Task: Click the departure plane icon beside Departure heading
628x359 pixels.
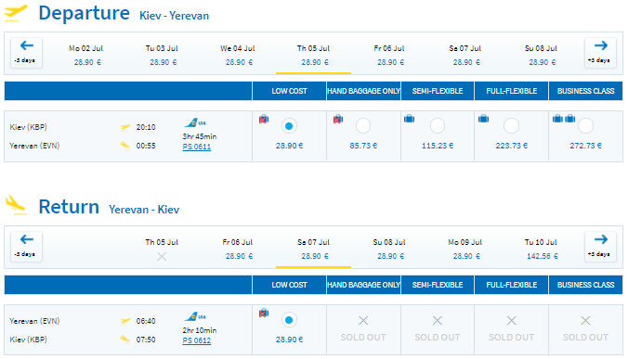Action: click(16, 13)
